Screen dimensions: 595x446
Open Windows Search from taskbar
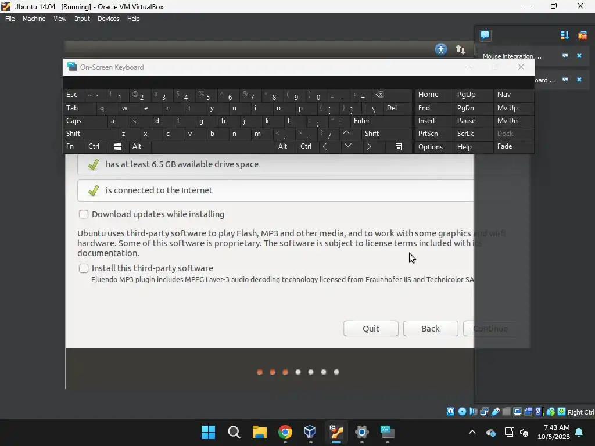(x=234, y=432)
